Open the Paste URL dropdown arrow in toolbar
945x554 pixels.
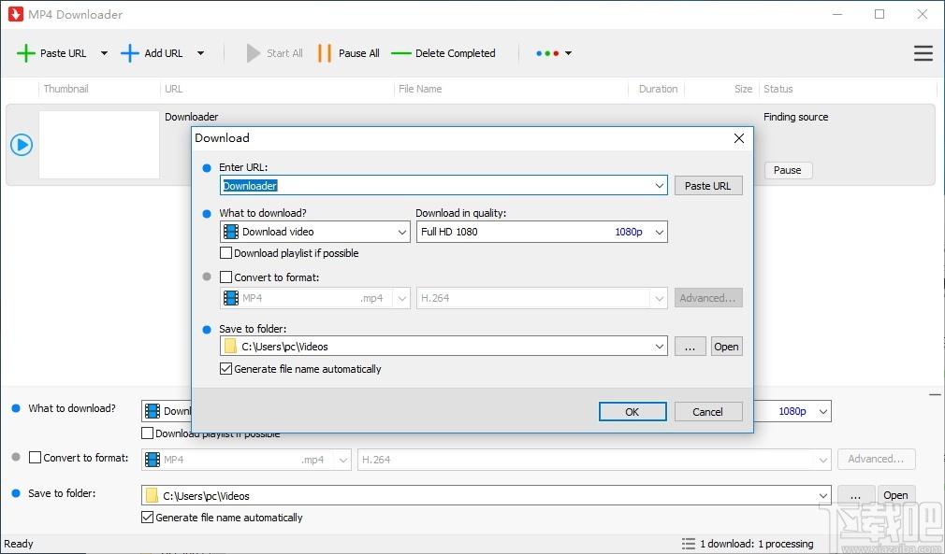pyautogui.click(x=104, y=53)
